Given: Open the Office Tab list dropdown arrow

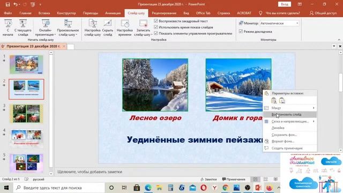Looking at the screenshot, I should 334,46.
